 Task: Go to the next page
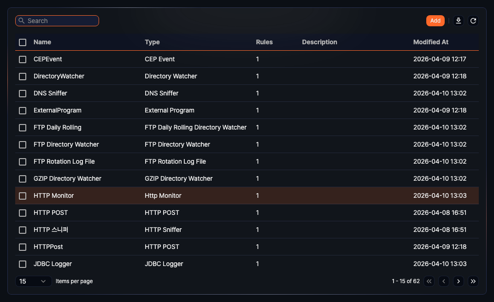pyautogui.click(x=458, y=281)
